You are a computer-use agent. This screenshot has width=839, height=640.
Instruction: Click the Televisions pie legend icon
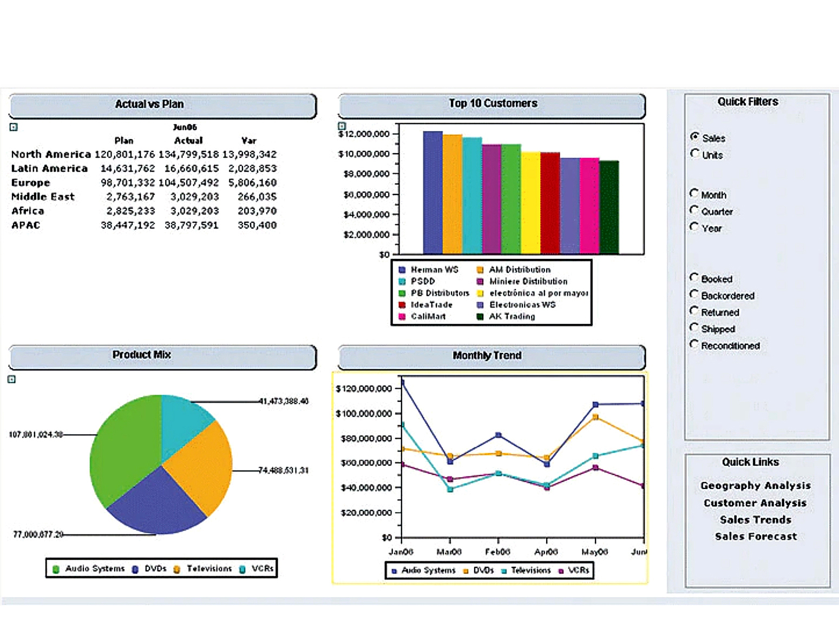click(177, 569)
